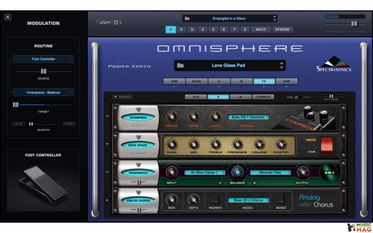Adjust the Analog Chorus Depth knob

point(193,199)
